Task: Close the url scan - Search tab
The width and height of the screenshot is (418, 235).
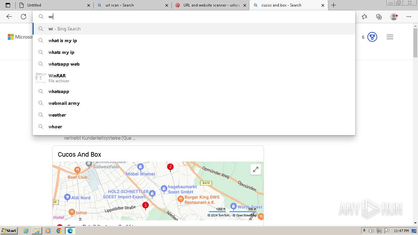Action: click(x=167, y=5)
